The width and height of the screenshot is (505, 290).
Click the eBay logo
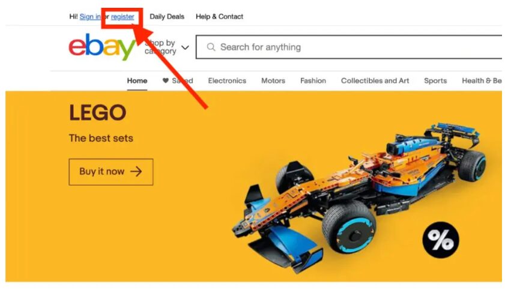(101, 47)
